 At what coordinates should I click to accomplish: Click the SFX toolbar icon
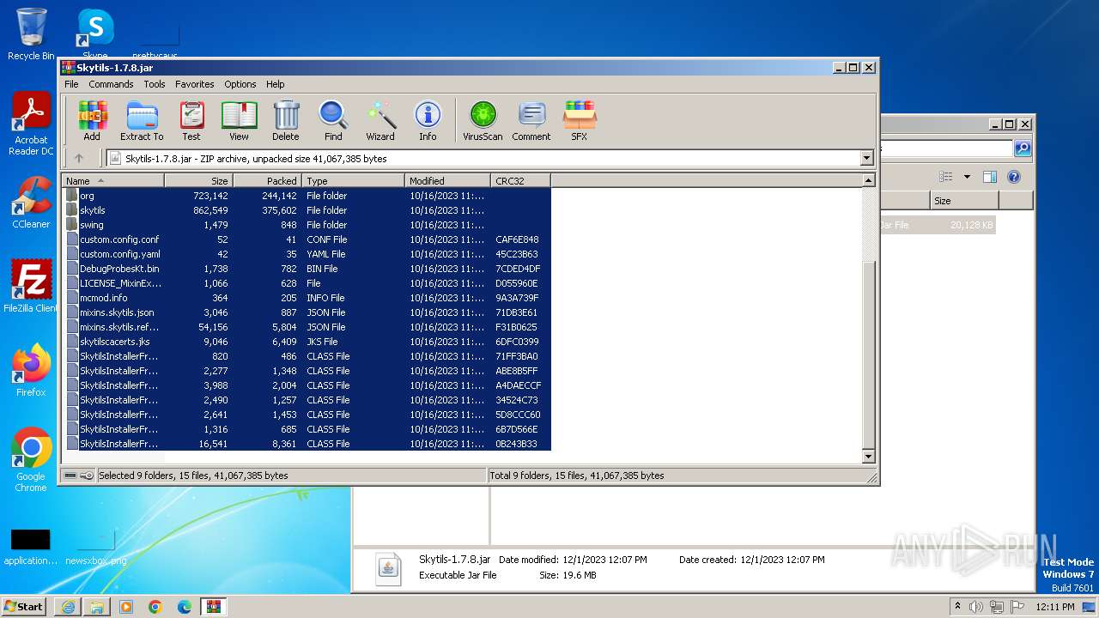[580, 121]
